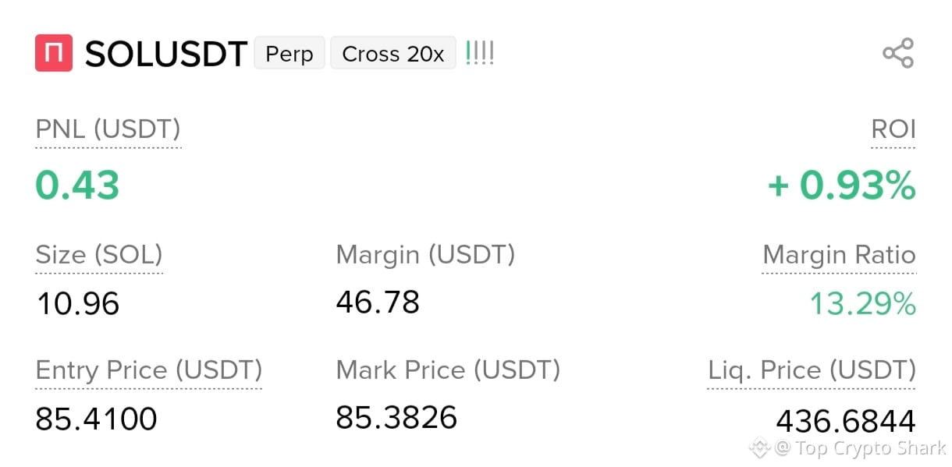
Task: Tap the red SOLUSDT position side icon
Action: point(54,53)
